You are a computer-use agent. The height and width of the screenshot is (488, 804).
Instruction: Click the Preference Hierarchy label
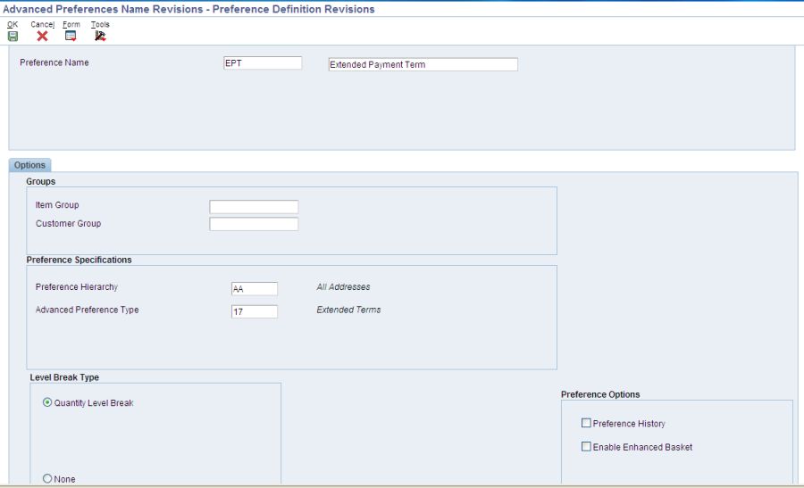click(77, 286)
